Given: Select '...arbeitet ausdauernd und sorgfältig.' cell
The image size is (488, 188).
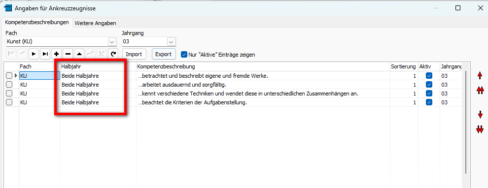Looking at the screenshot, I should click(x=263, y=85).
